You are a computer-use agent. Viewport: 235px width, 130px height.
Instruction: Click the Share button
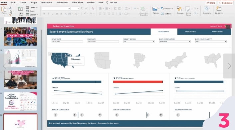point(211,3)
